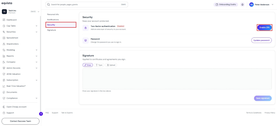Go to Personal info settings tab
Viewport: 277px width, 126px height.
click(x=53, y=14)
